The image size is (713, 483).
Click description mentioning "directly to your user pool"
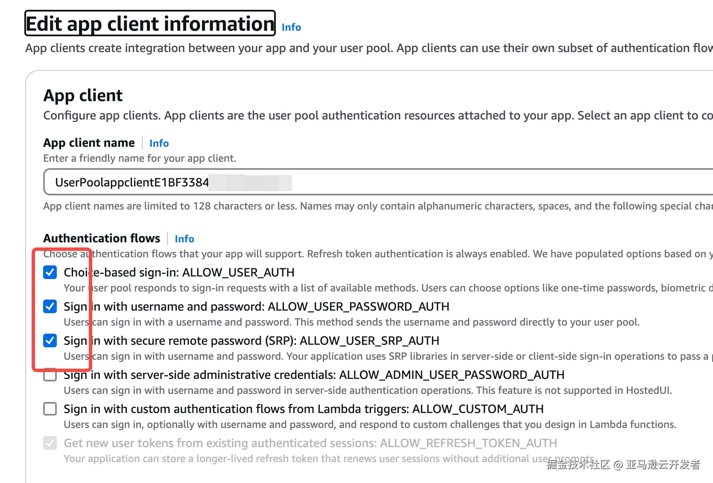click(352, 322)
